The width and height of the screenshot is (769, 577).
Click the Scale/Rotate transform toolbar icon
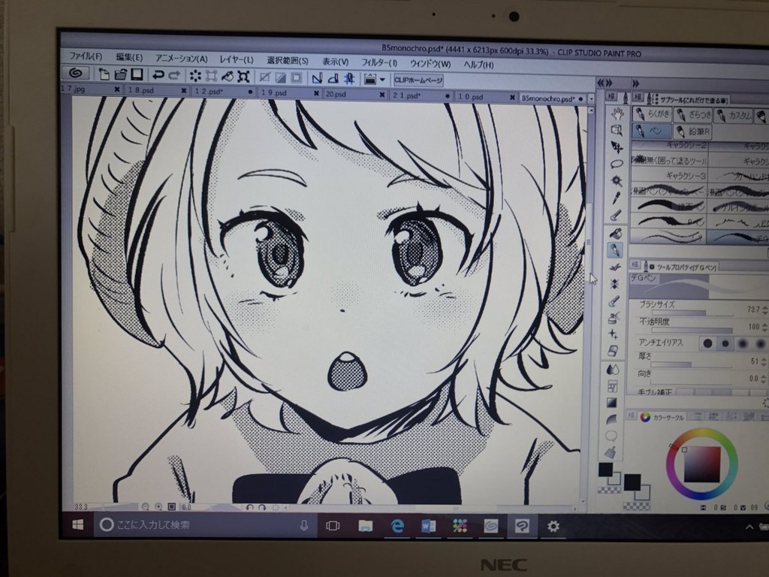[243, 77]
